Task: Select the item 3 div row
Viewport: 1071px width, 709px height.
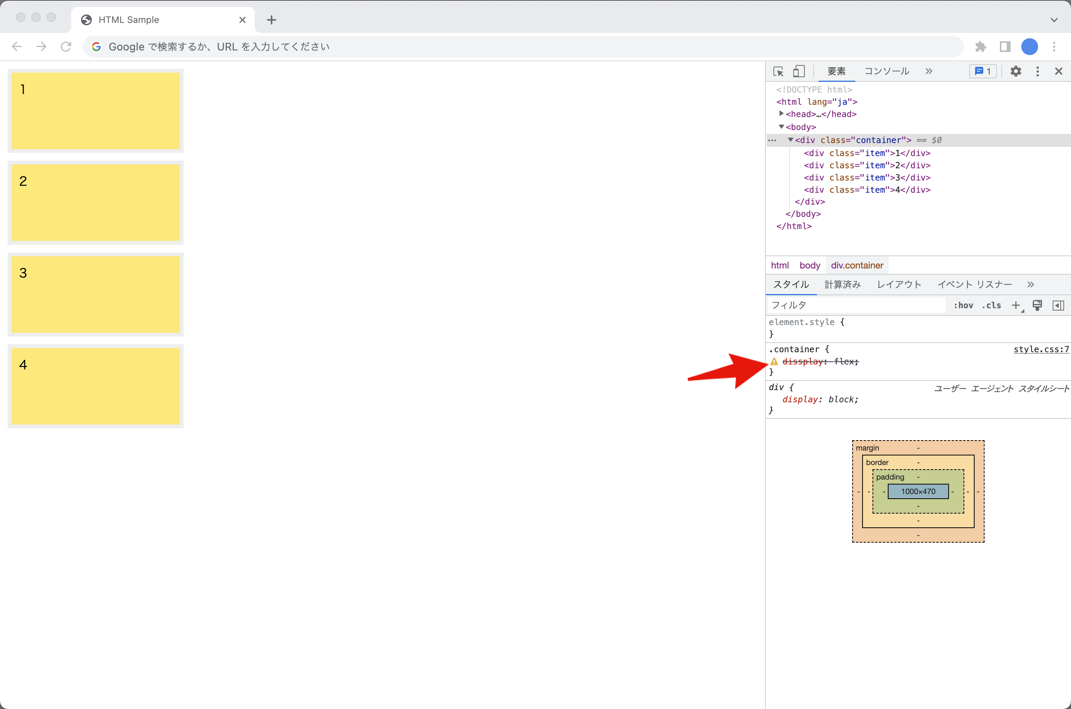Action: point(867,177)
